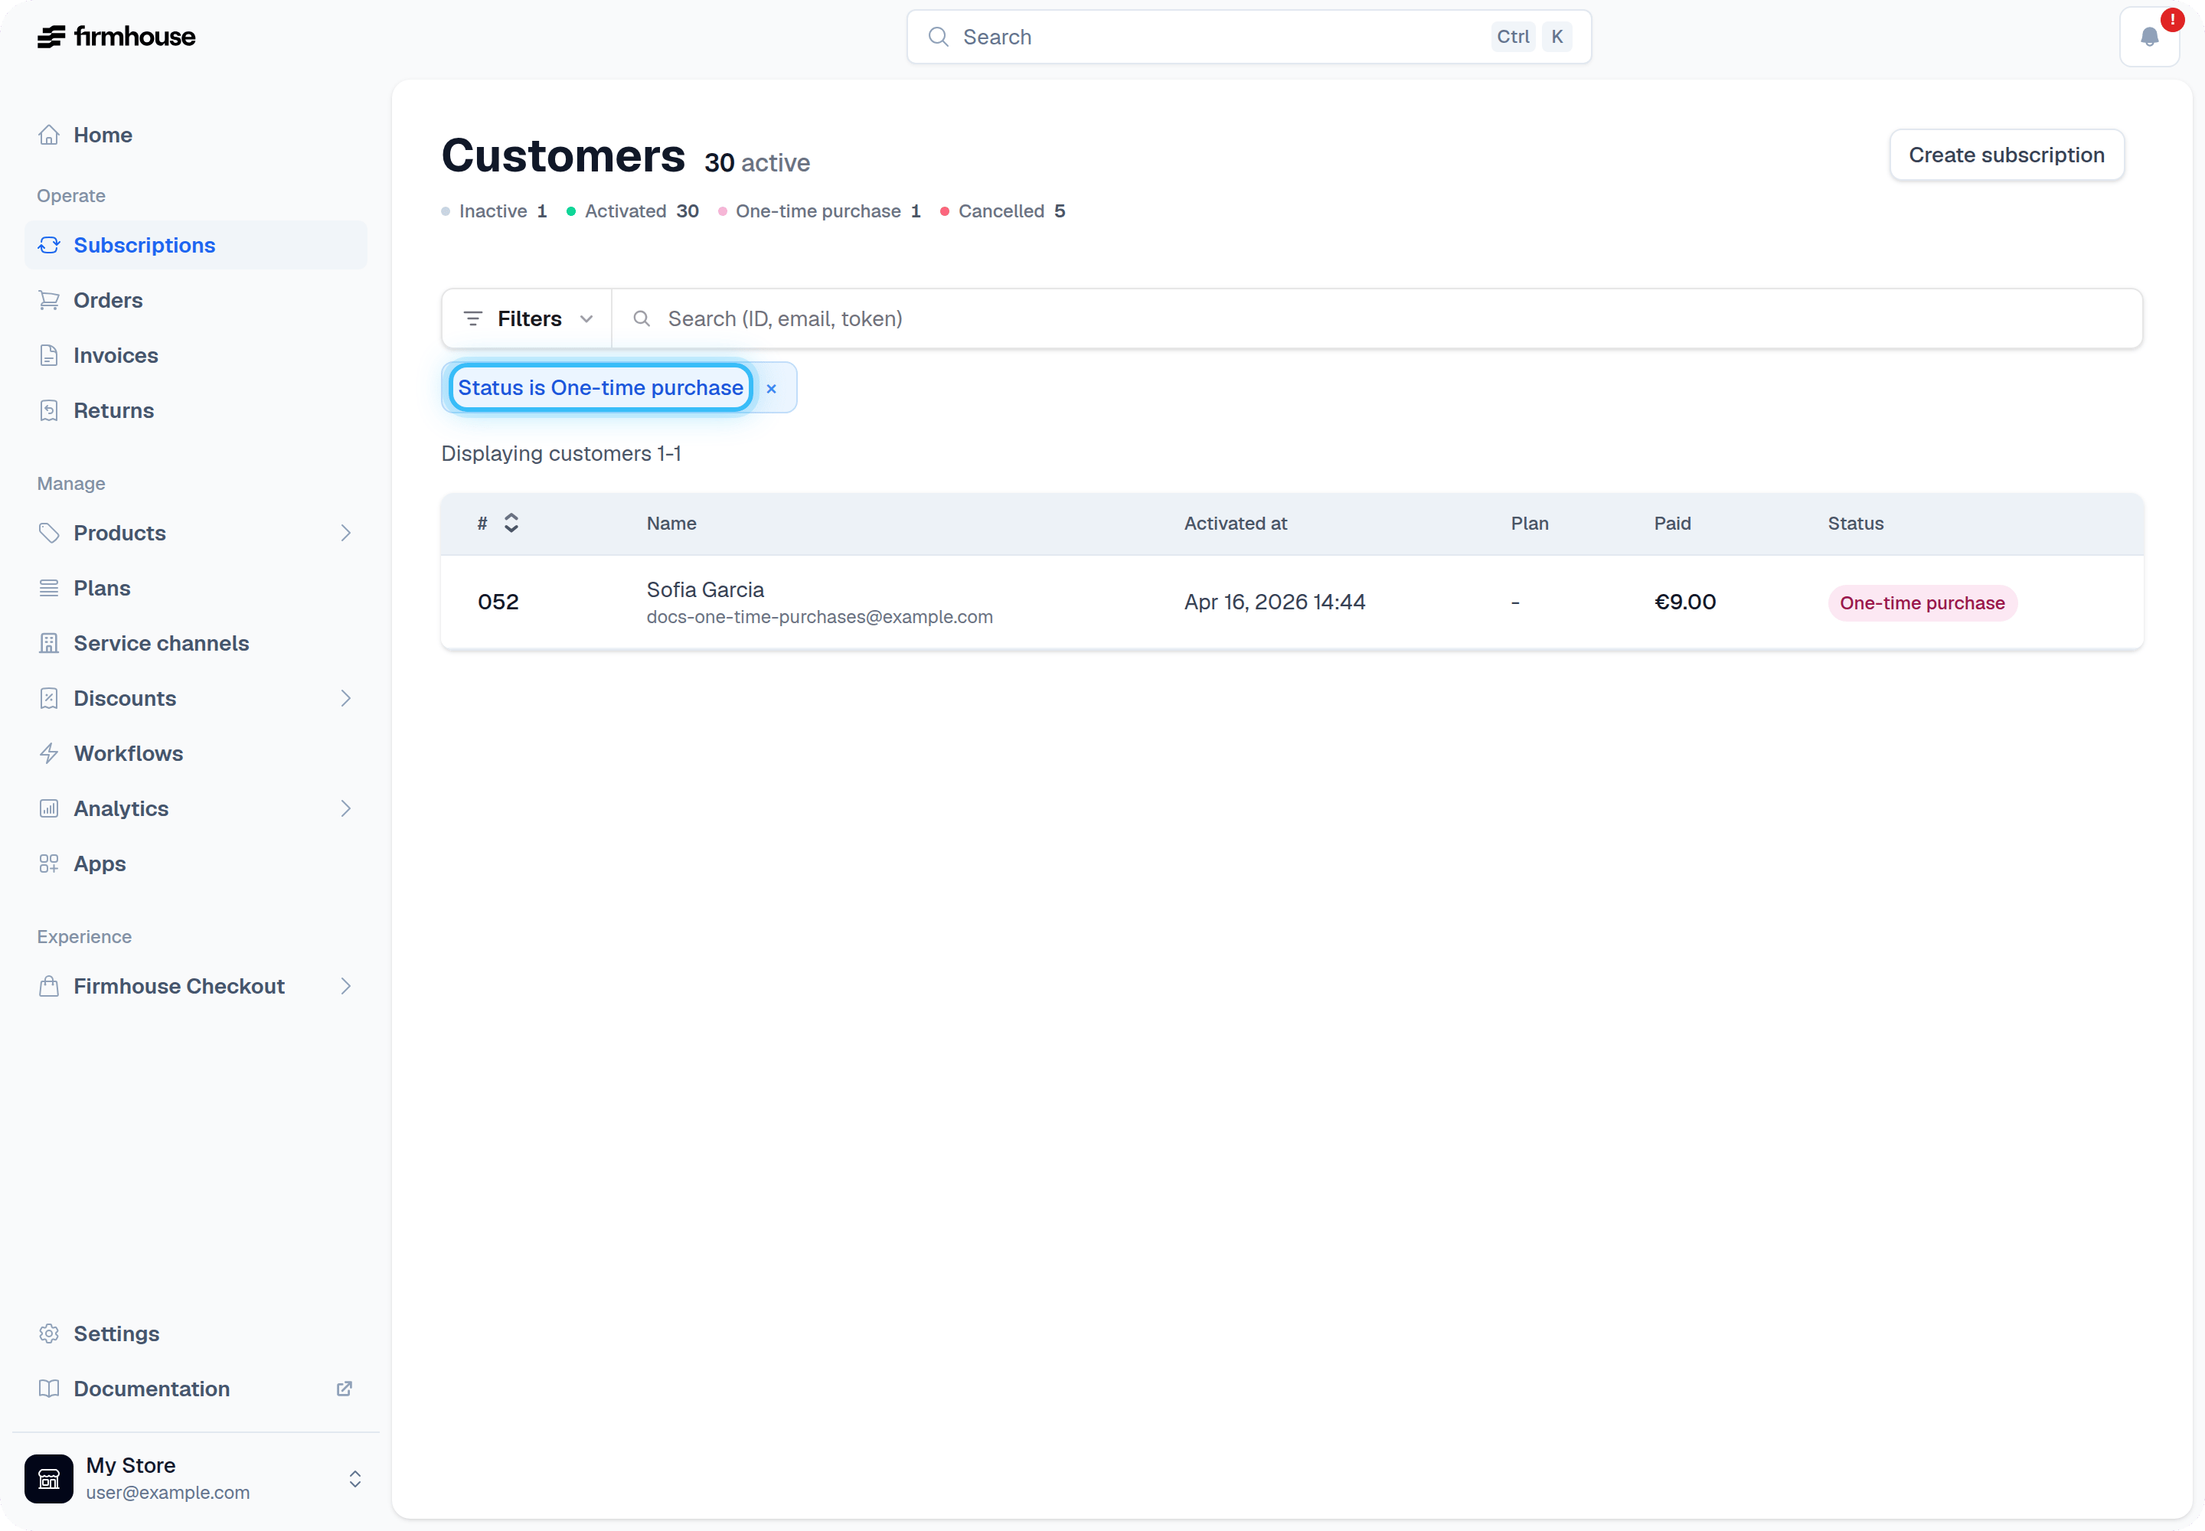This screenshot has width=2205, height=1531.
Task: Click the My Store shop avatar
Action: (49, 1478)
